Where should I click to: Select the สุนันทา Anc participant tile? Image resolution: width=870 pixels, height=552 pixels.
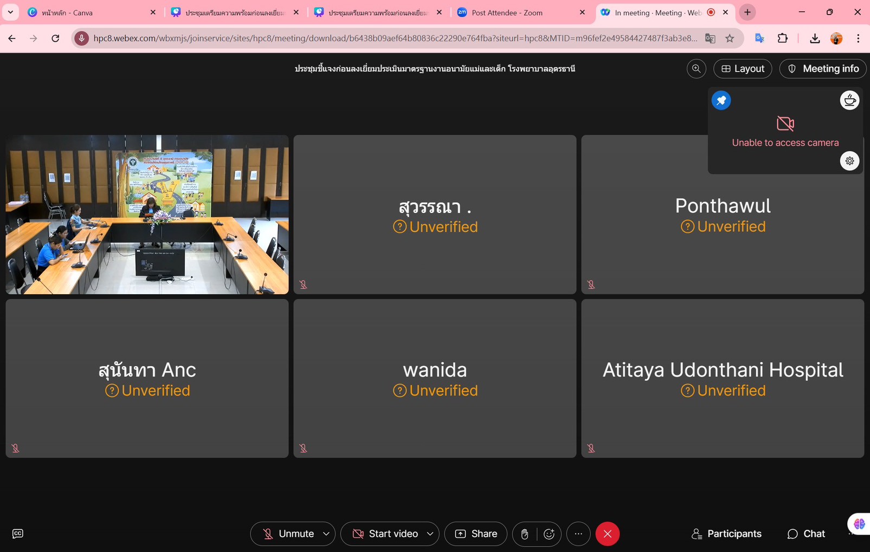pos(147,379)
